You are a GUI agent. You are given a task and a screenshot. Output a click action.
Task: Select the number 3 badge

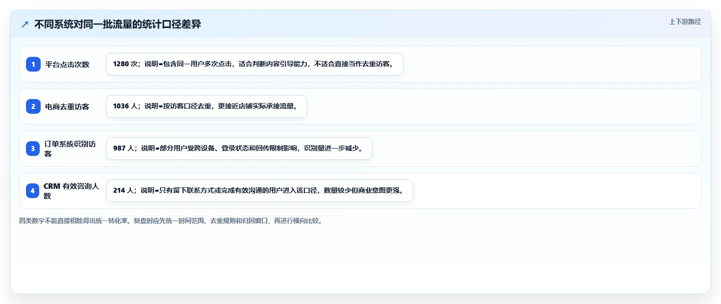(x=33, y=149)
